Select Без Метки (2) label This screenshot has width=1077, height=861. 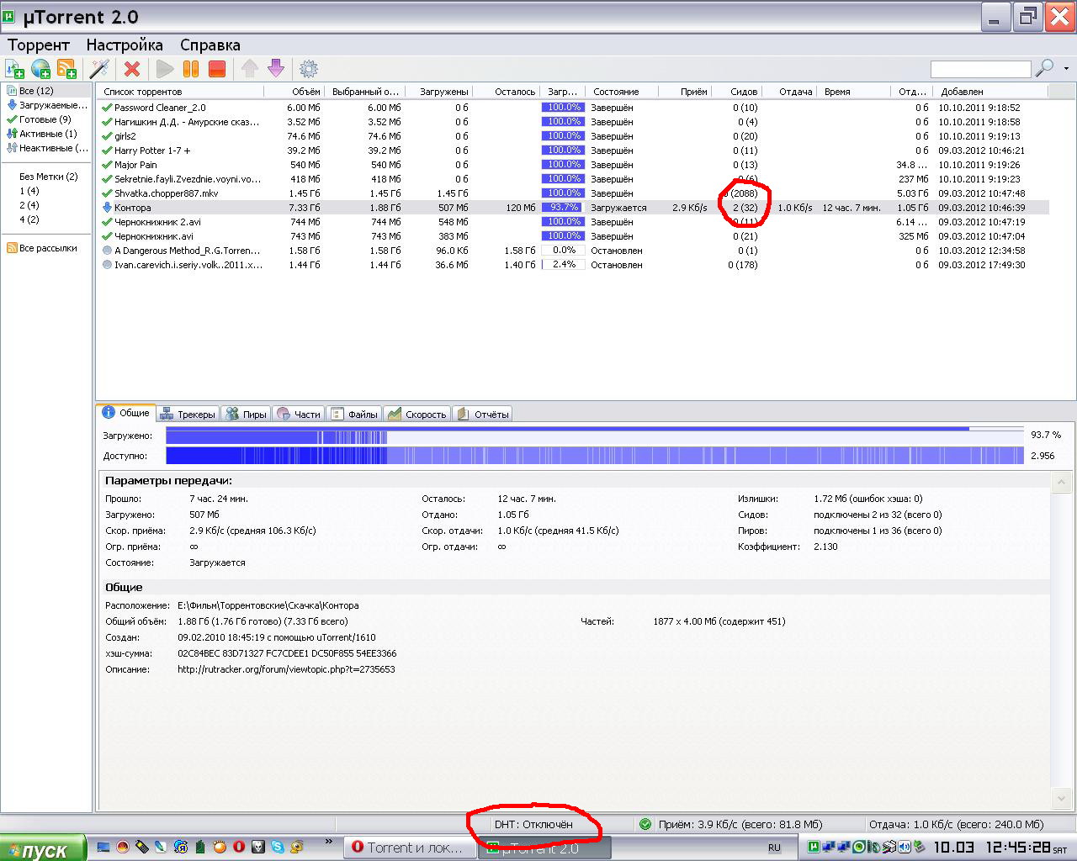[x=48, y=177]
